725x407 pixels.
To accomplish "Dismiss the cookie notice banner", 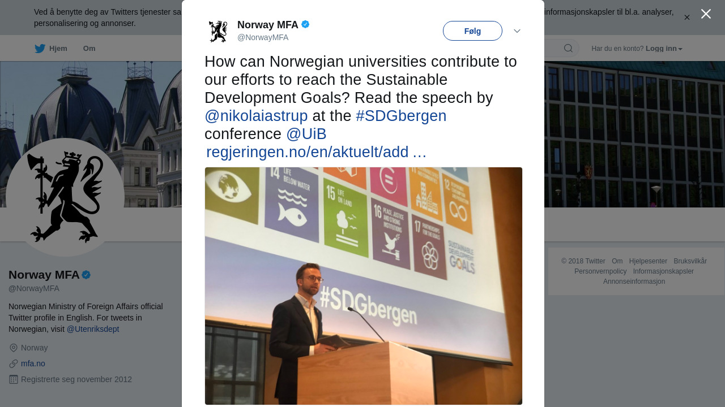I will (687, 18).
